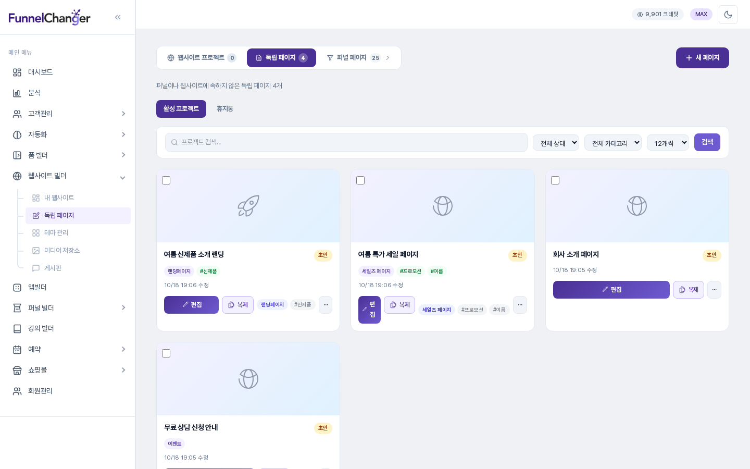Open 게시판 submenu item
Image resolution: width=750 pixels, height=469 pixels.
(78, 268)
